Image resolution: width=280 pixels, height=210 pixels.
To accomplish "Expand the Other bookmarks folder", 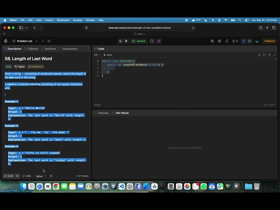I will 139,34.
